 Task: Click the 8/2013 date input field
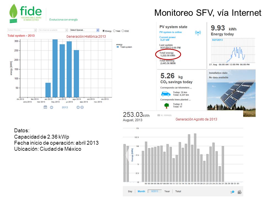coord(155,191)
